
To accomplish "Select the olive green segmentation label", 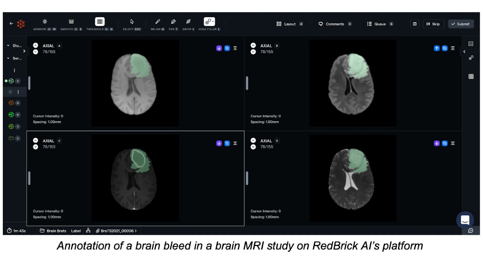I will tap(11, 126).
